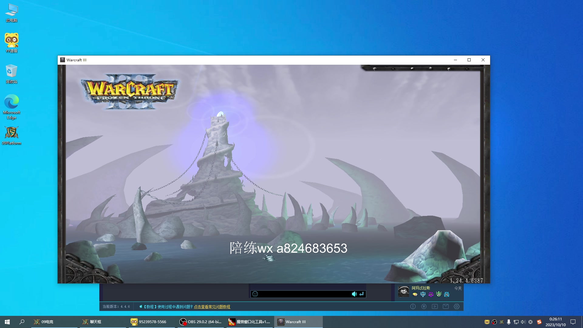Click game version 1.24.4.6387 text

click(x=466, y=280)
